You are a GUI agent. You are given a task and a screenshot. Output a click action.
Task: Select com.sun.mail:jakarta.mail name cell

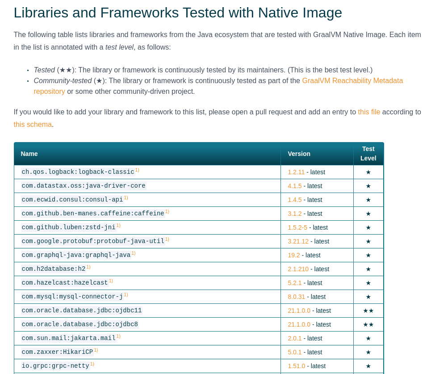tap(147, 338)
